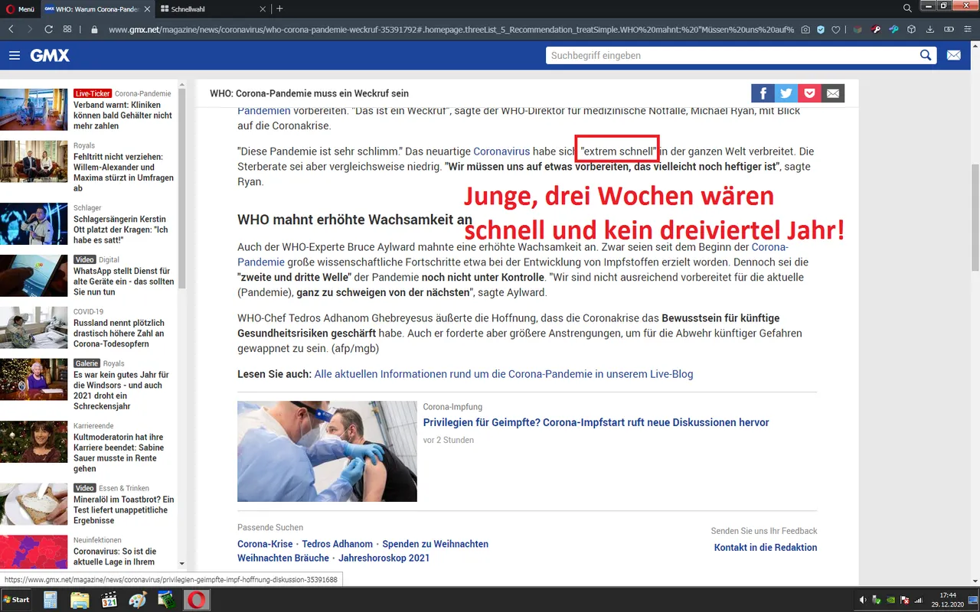The width and height of the screenshot is (980, 612).
Task: Open the Coronavirus link in the article text
Action: 501,151
